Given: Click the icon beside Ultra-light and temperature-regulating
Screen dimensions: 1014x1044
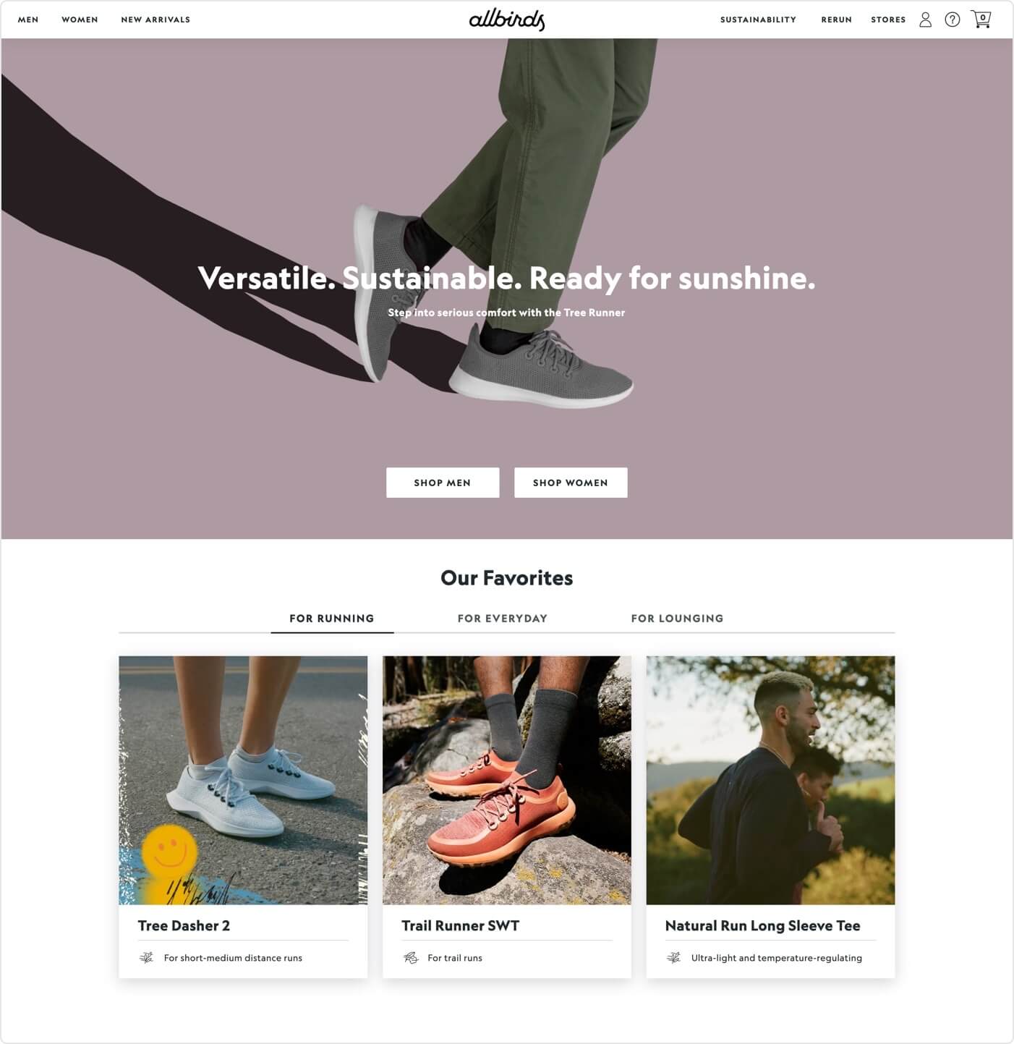Looking at the screenshot, I should [673, 958].
